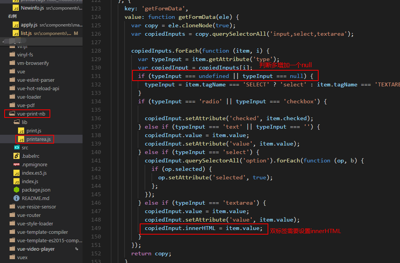This screenshot has height=263, width=400.
Task: Click 'return copy;' on line 152
Action: click(x=151, y=253)
